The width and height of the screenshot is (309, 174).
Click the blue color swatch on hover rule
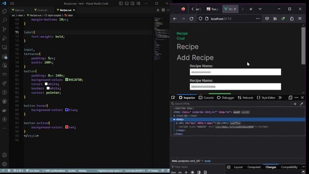pos(67,110)
